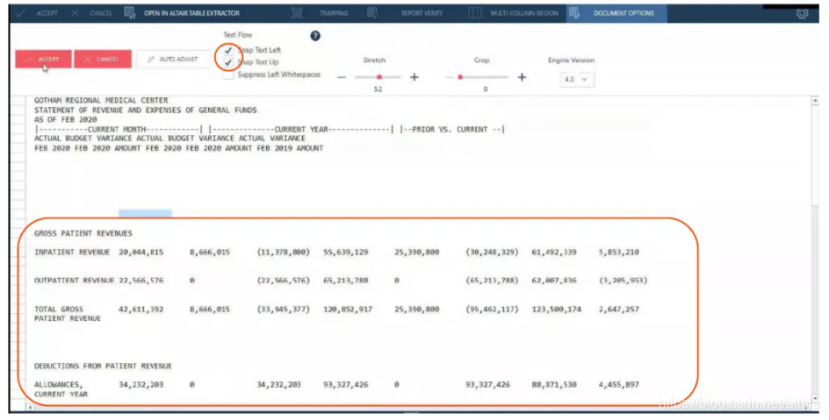Click the plus icon to increase Stretch

(x=414, y=77)
